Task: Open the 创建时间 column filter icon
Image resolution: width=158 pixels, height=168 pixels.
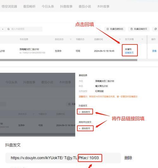Action: (x=120, y=39)
